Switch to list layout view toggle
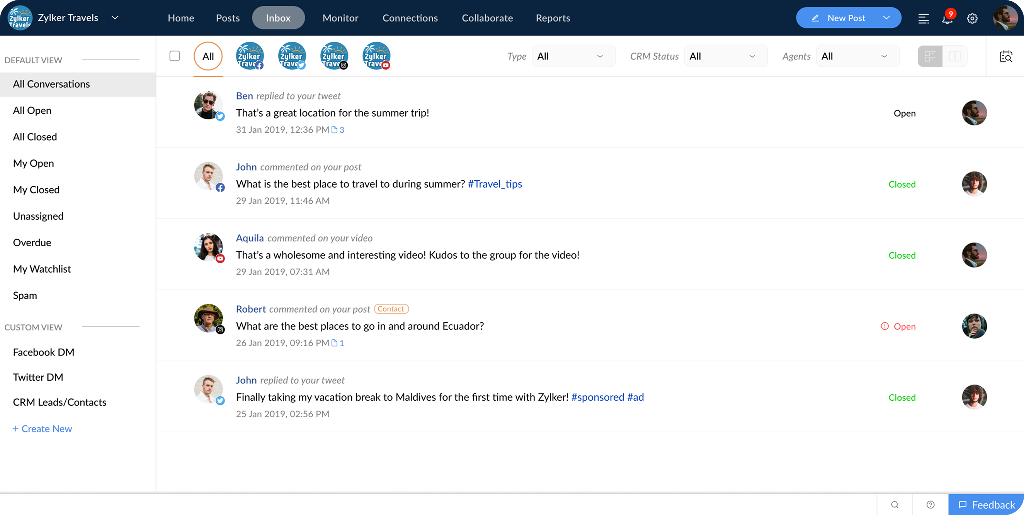The image size is (1024, 515). coord(930,56)
